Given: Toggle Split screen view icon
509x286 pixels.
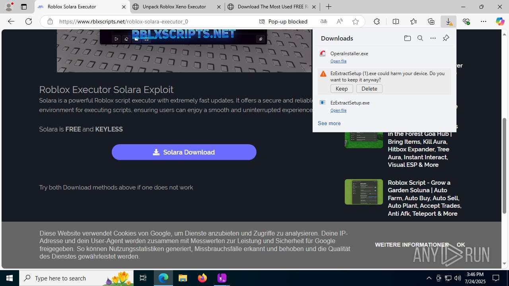Looking at the screenshot, I should tap(396, 21).
